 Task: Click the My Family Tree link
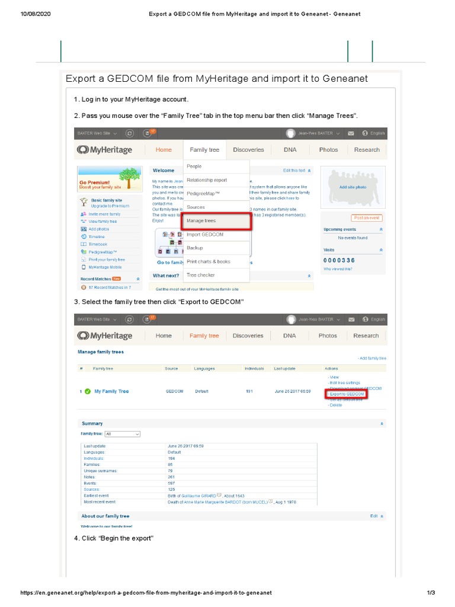tap(111, 391)
